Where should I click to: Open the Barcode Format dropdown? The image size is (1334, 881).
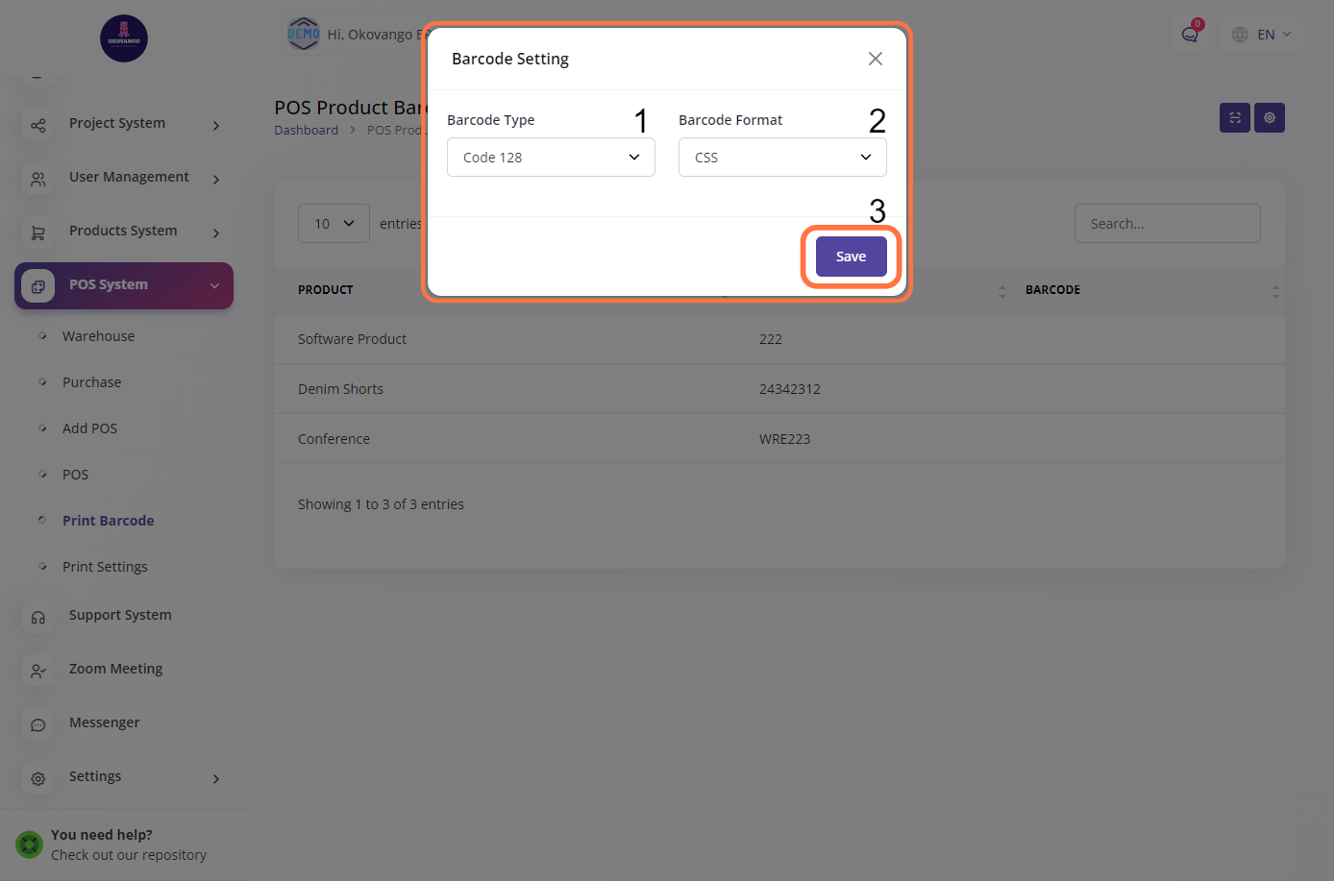click(781, 158)
